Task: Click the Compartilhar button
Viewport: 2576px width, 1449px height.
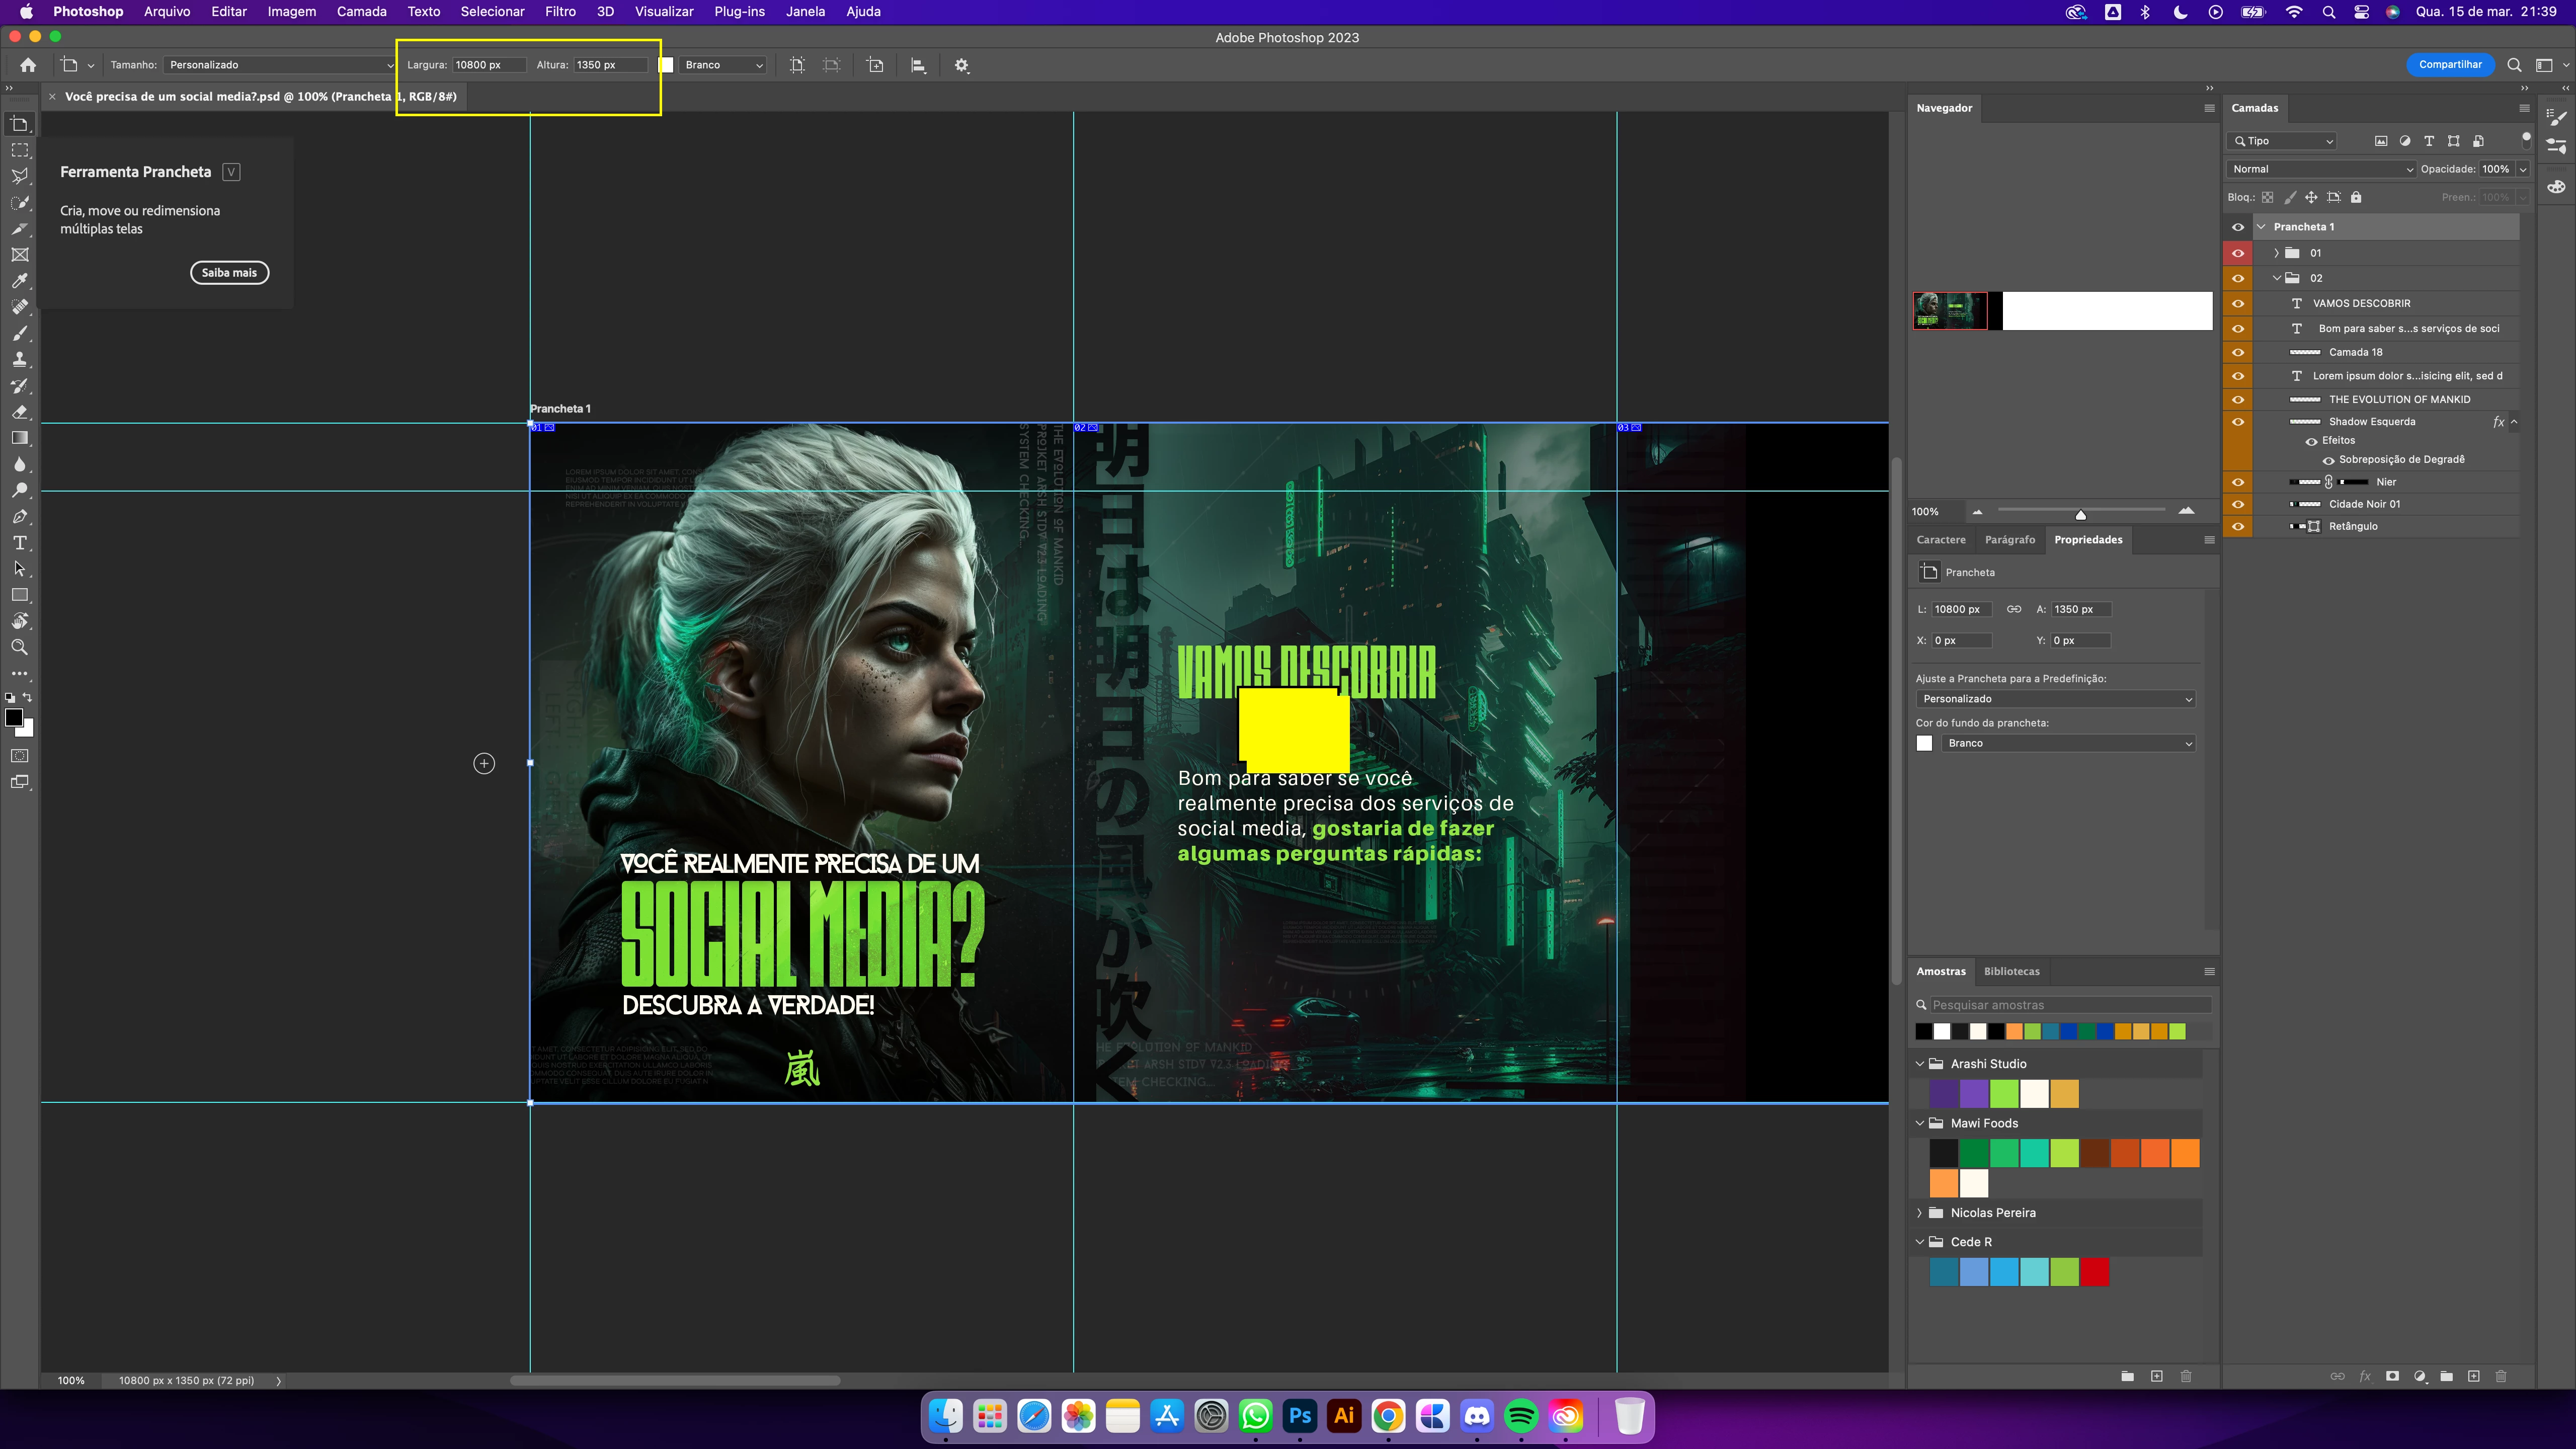Action: pyautogui.click(x=2449, y=65)
